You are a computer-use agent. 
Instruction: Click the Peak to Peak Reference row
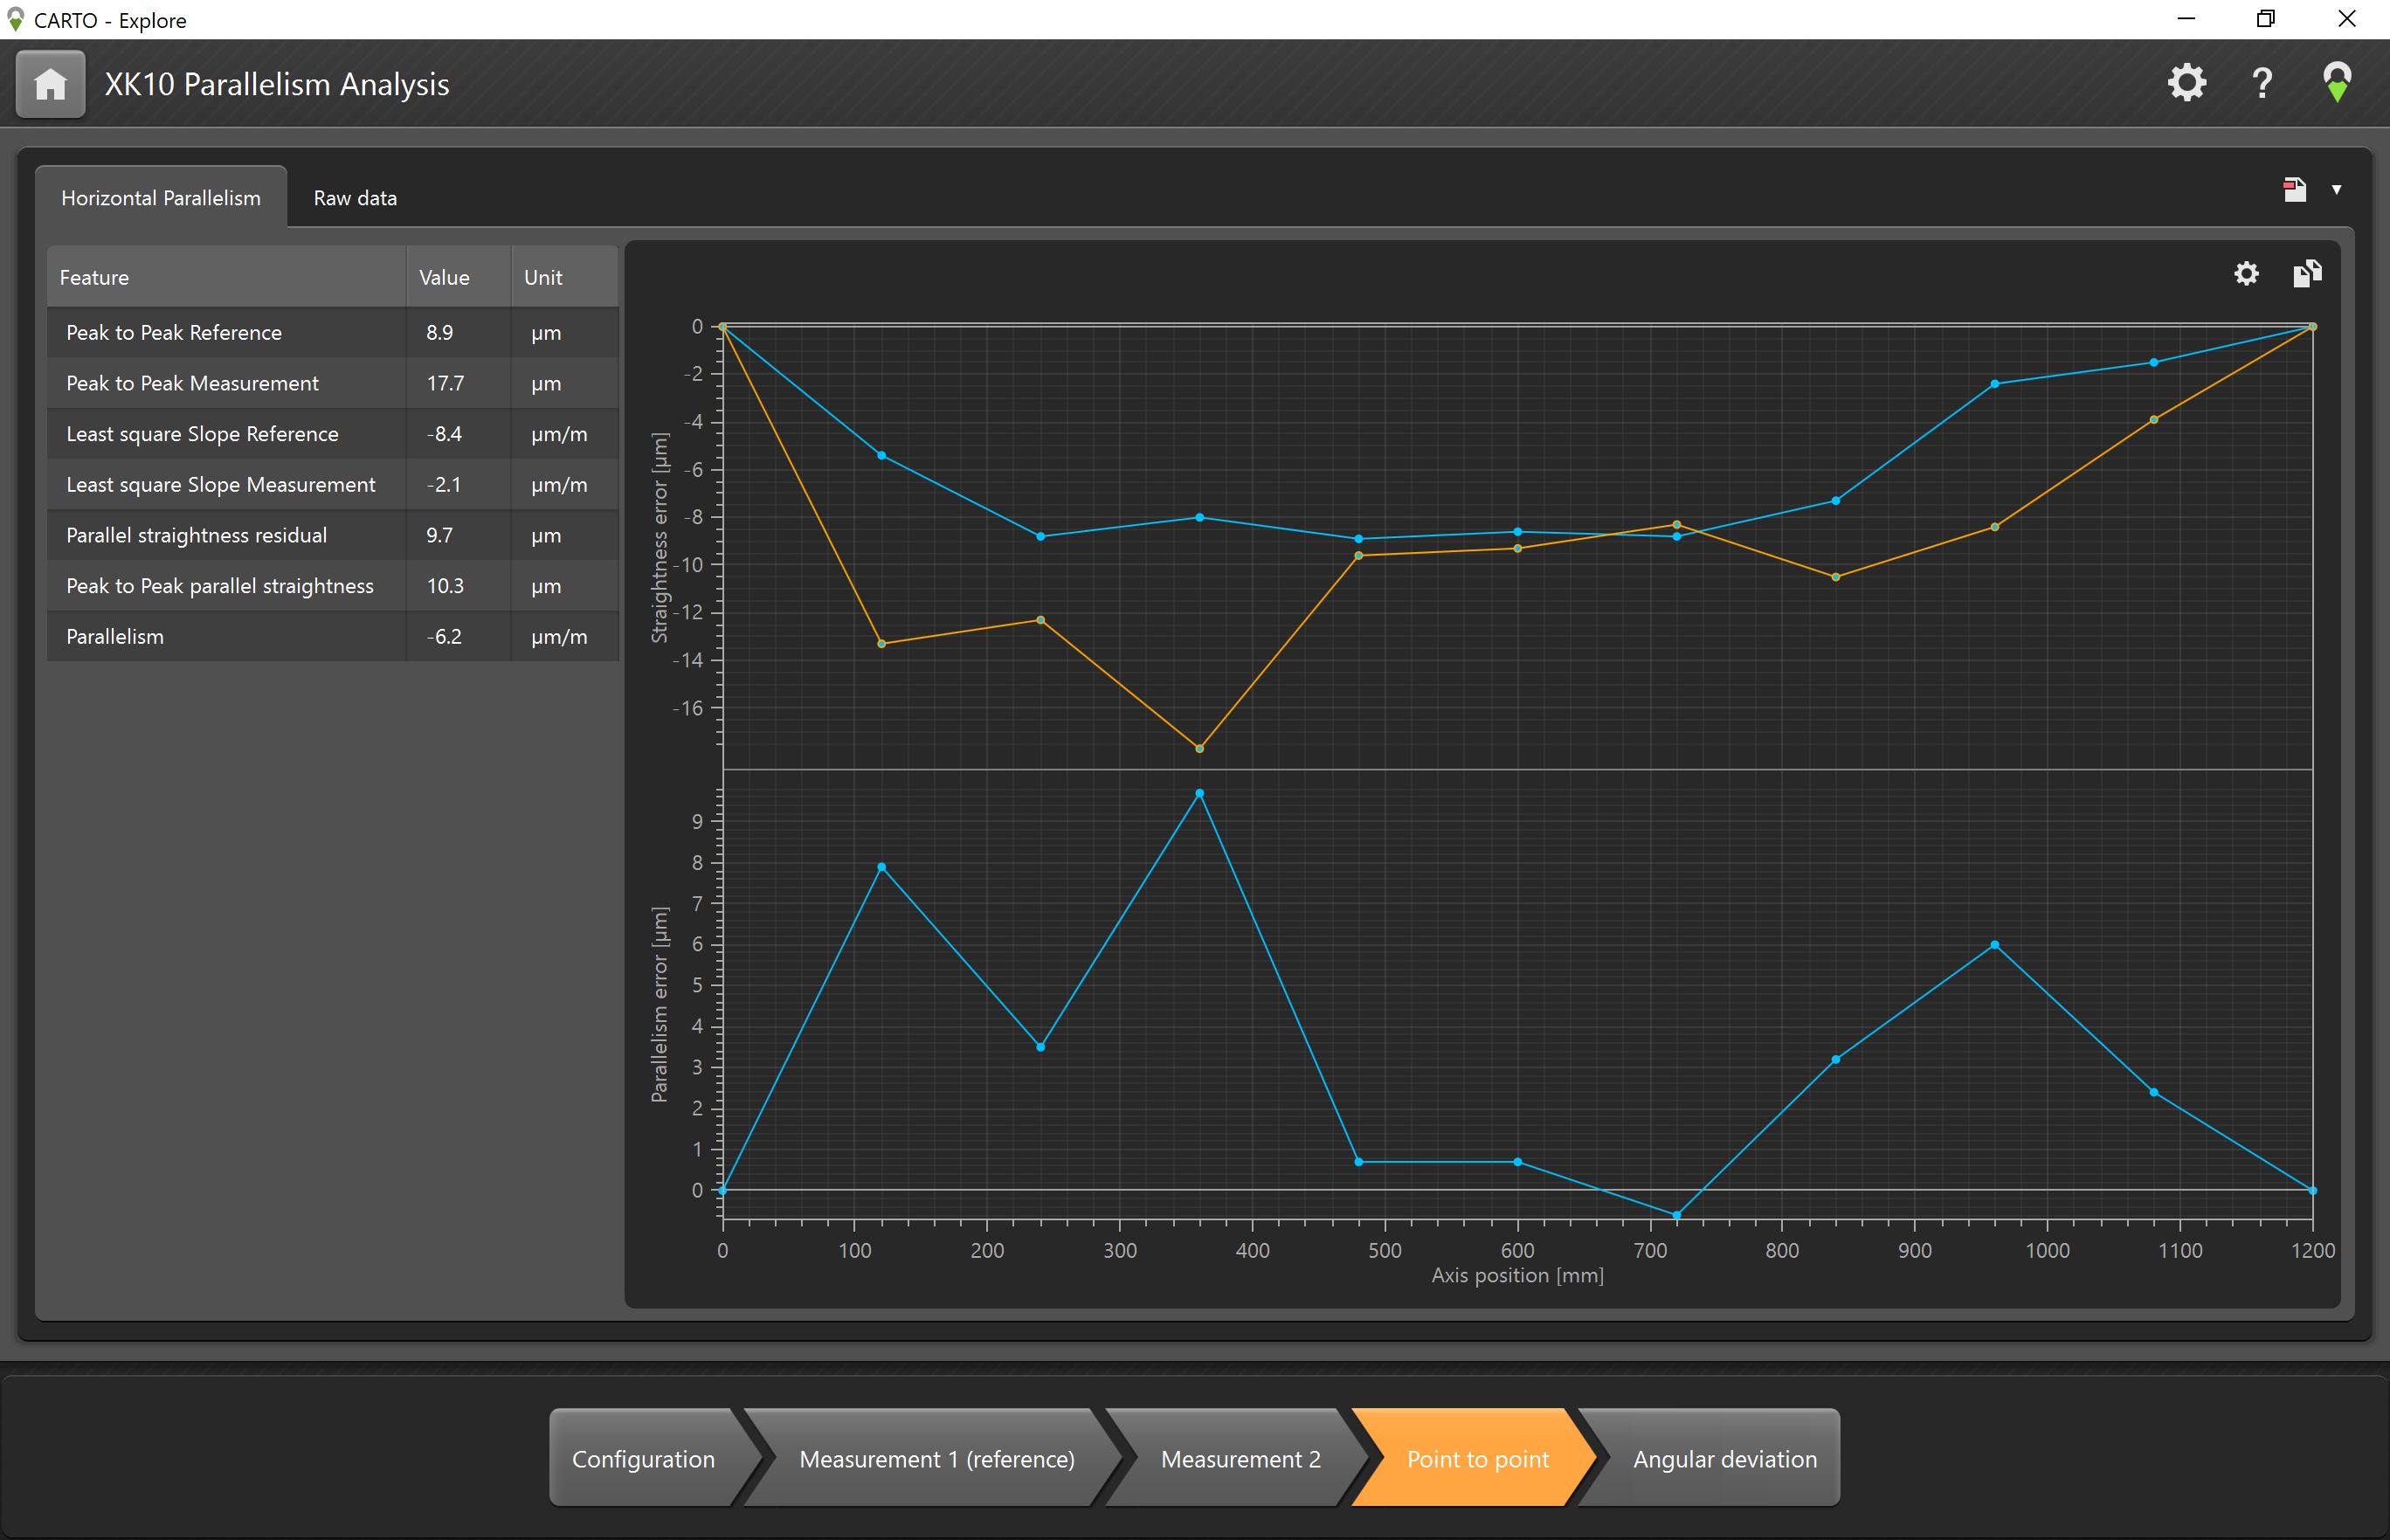tap(225, 333)
